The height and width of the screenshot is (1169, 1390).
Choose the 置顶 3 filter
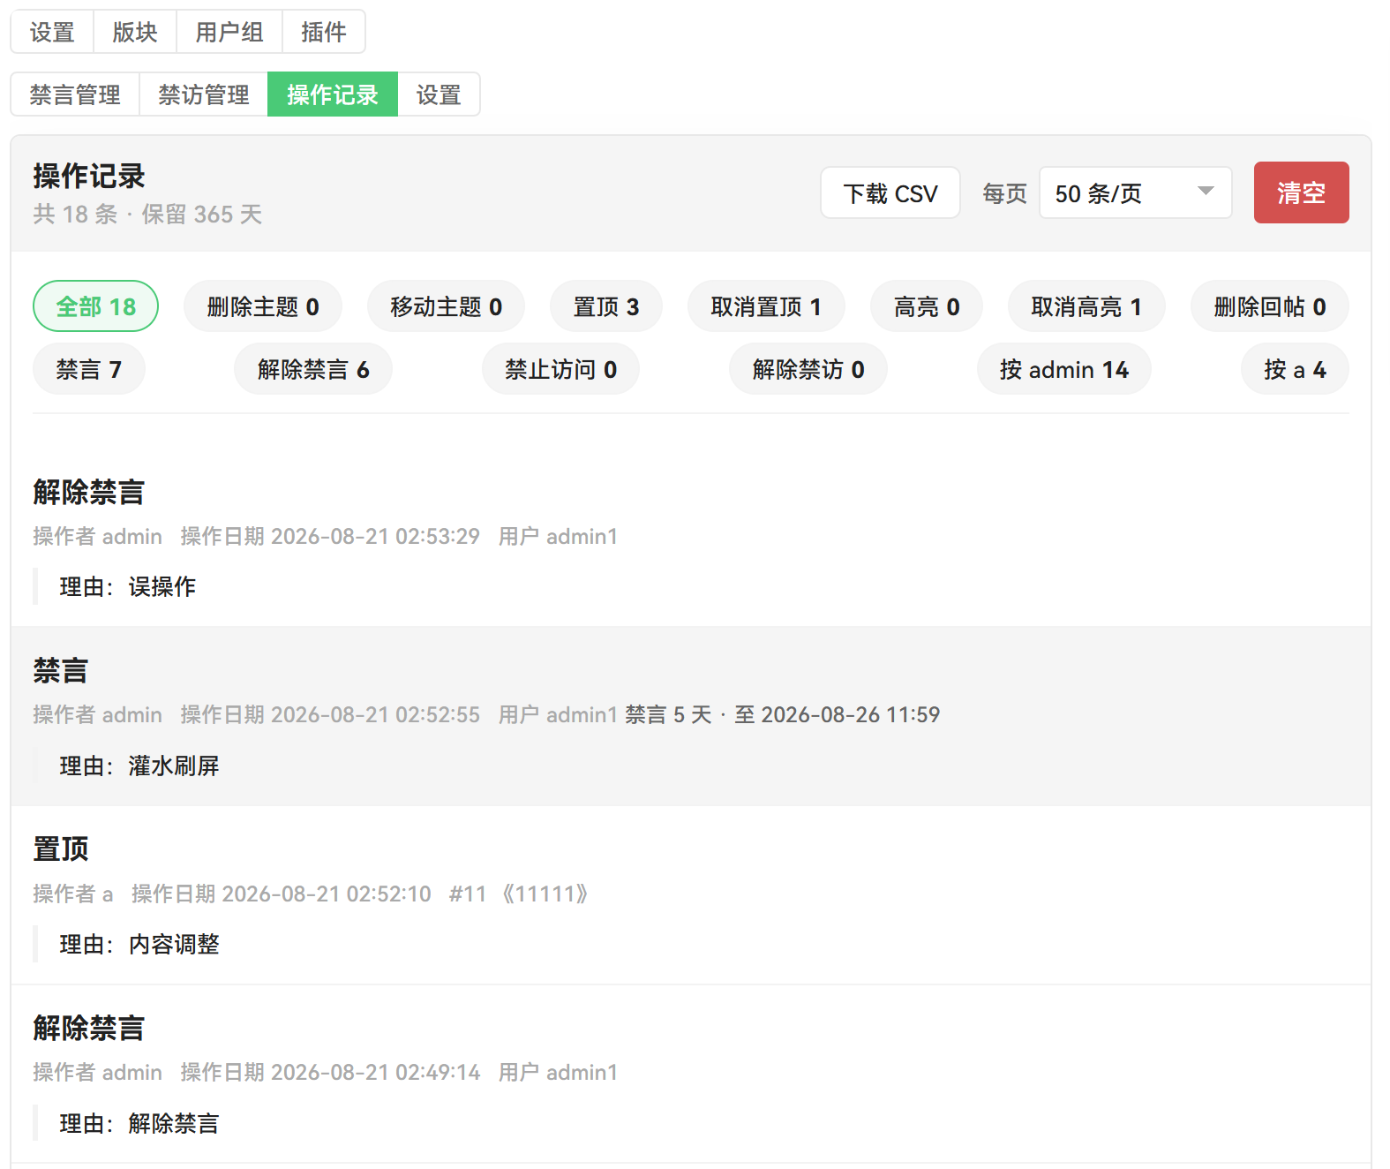point(606,306)
